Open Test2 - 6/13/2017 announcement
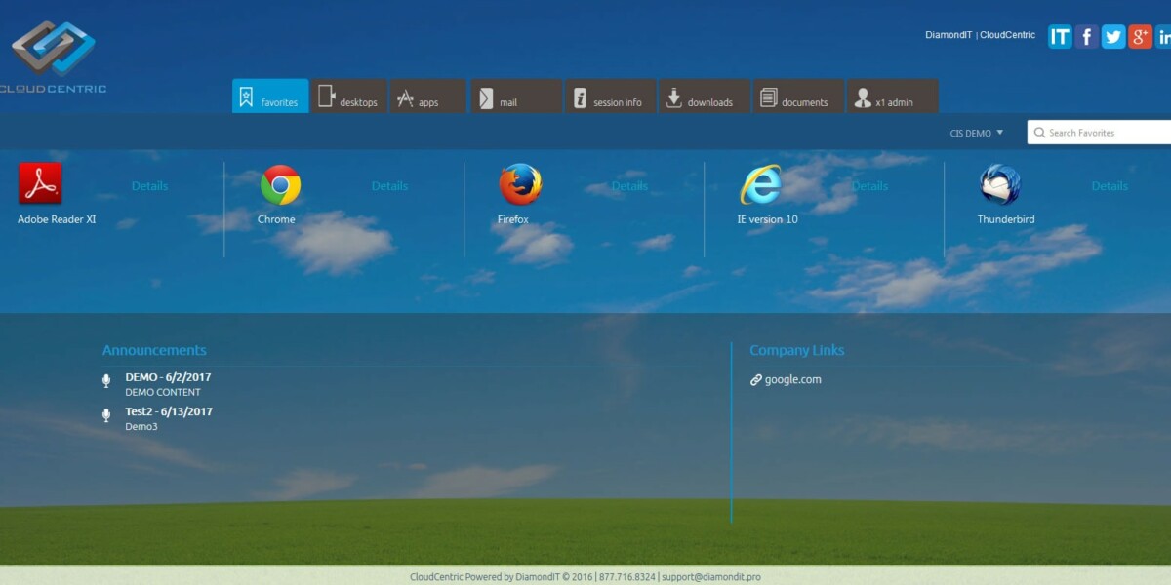 pos(169,411)
